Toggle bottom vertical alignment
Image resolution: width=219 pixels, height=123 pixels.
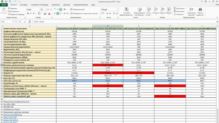point(61,10)
